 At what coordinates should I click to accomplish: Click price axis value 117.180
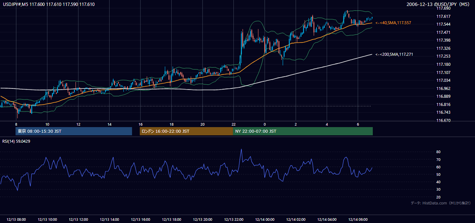[443, 64]
